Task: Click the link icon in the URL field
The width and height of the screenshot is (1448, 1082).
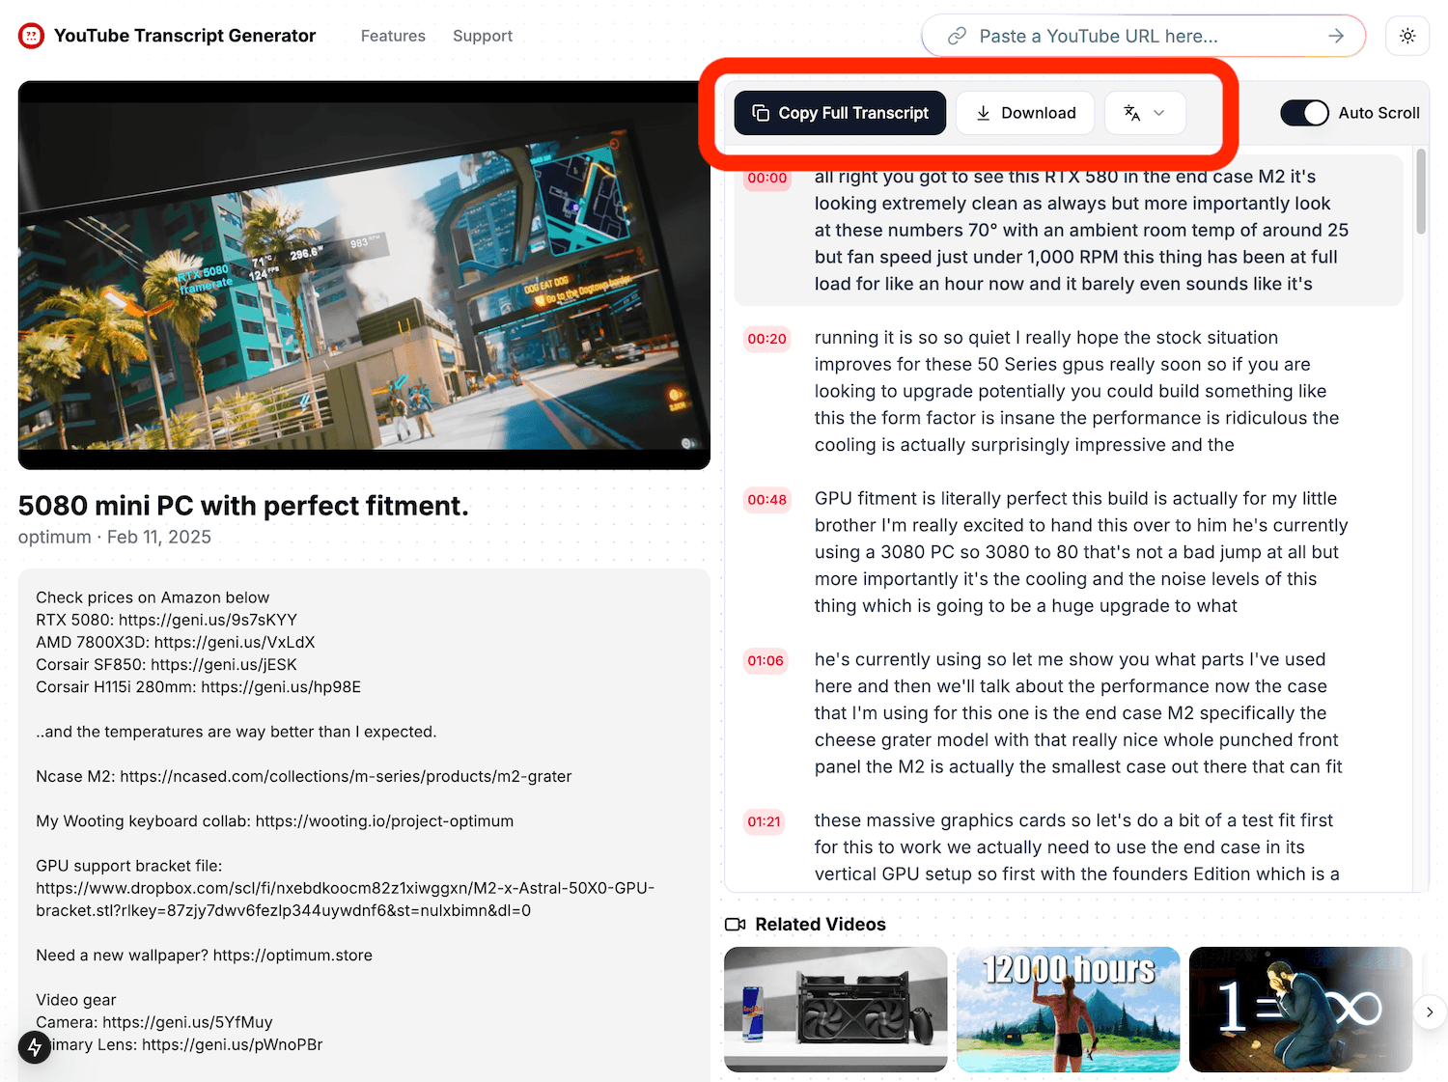Action: coord(957,36)
